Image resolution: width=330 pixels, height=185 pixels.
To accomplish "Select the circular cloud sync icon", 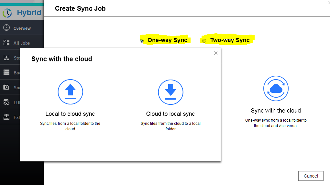I will click(276, 89).
